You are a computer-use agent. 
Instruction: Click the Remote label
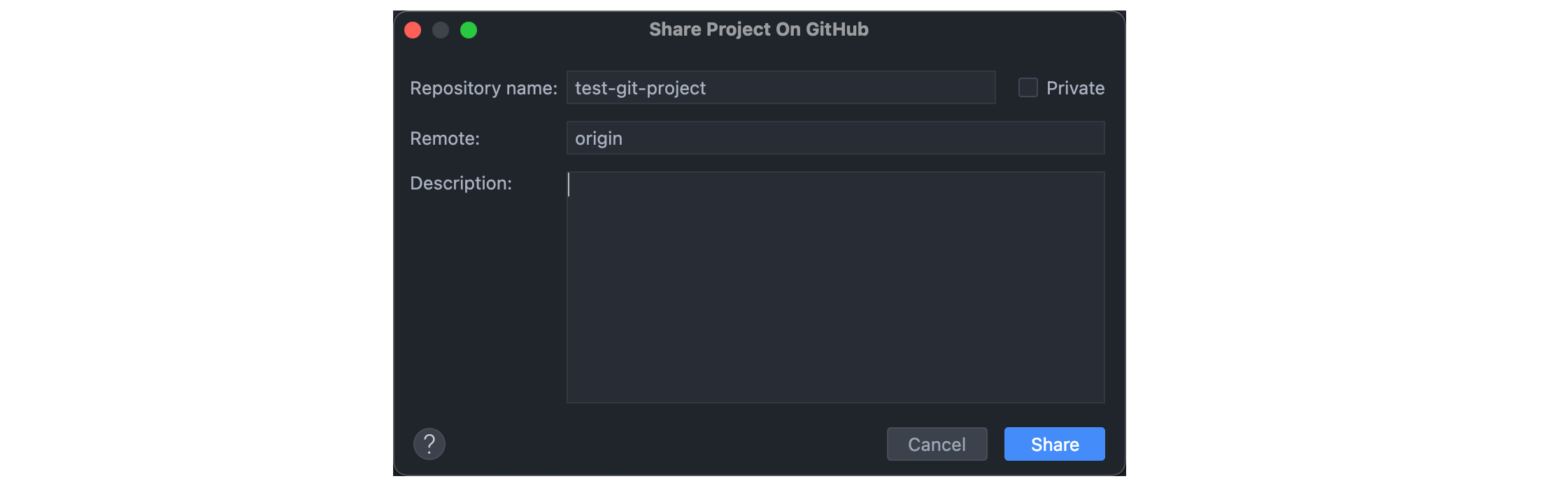[x=445, y=138]
